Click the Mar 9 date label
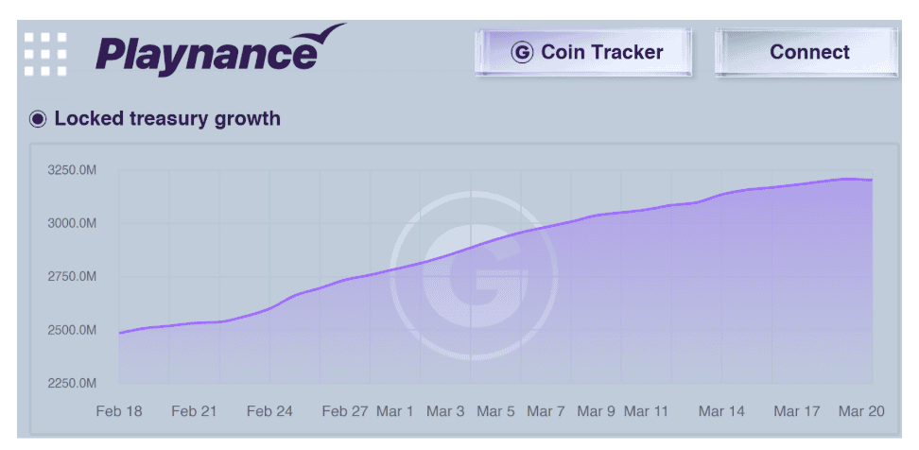 click(x=596, y=411)
